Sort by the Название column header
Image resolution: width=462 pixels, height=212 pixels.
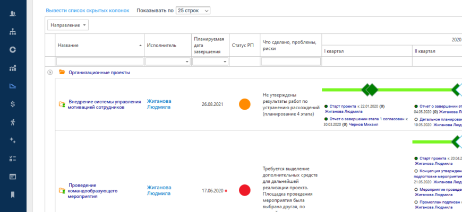[99, 46]
